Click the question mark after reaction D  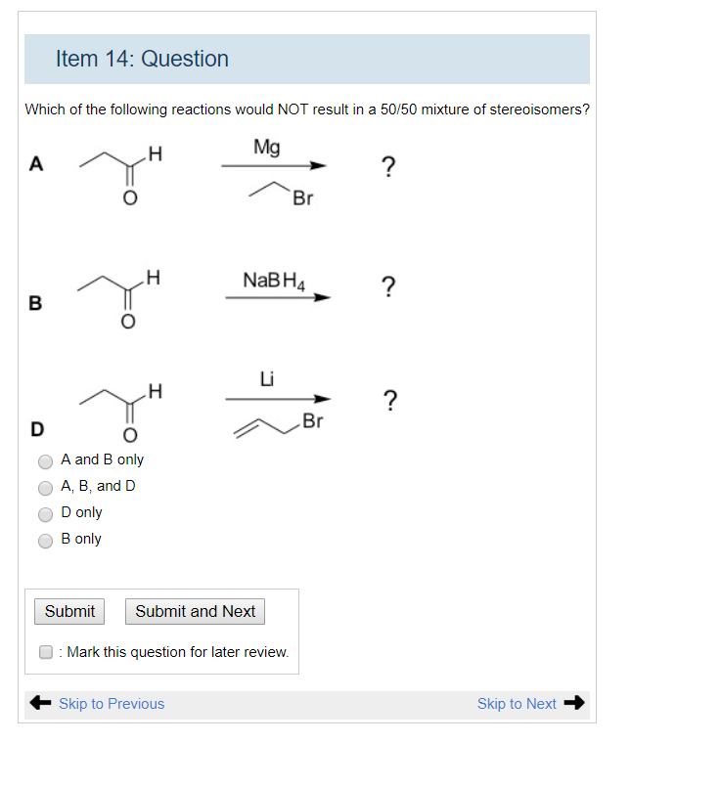[x=390, y=399]
